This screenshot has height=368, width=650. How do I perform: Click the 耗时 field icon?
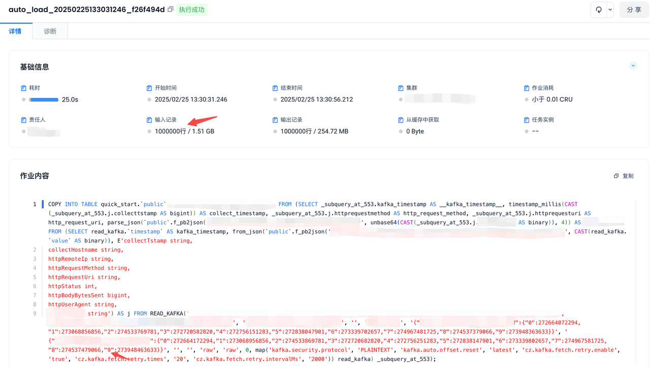click(23, 88)
